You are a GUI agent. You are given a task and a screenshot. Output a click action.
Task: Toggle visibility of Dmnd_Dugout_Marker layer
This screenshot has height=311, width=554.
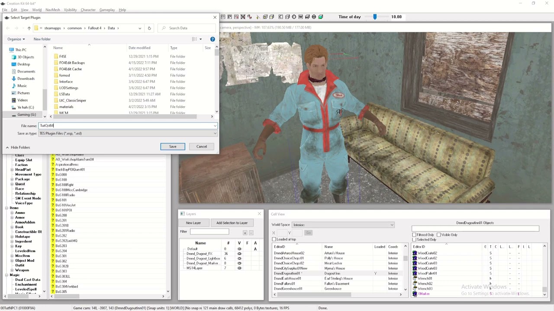239,263
